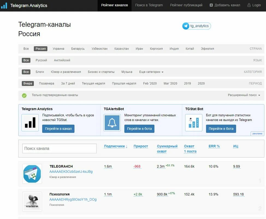266x219 pixels.
Task: Open the Рейтинг каналов tab
Action: (114, 5)
